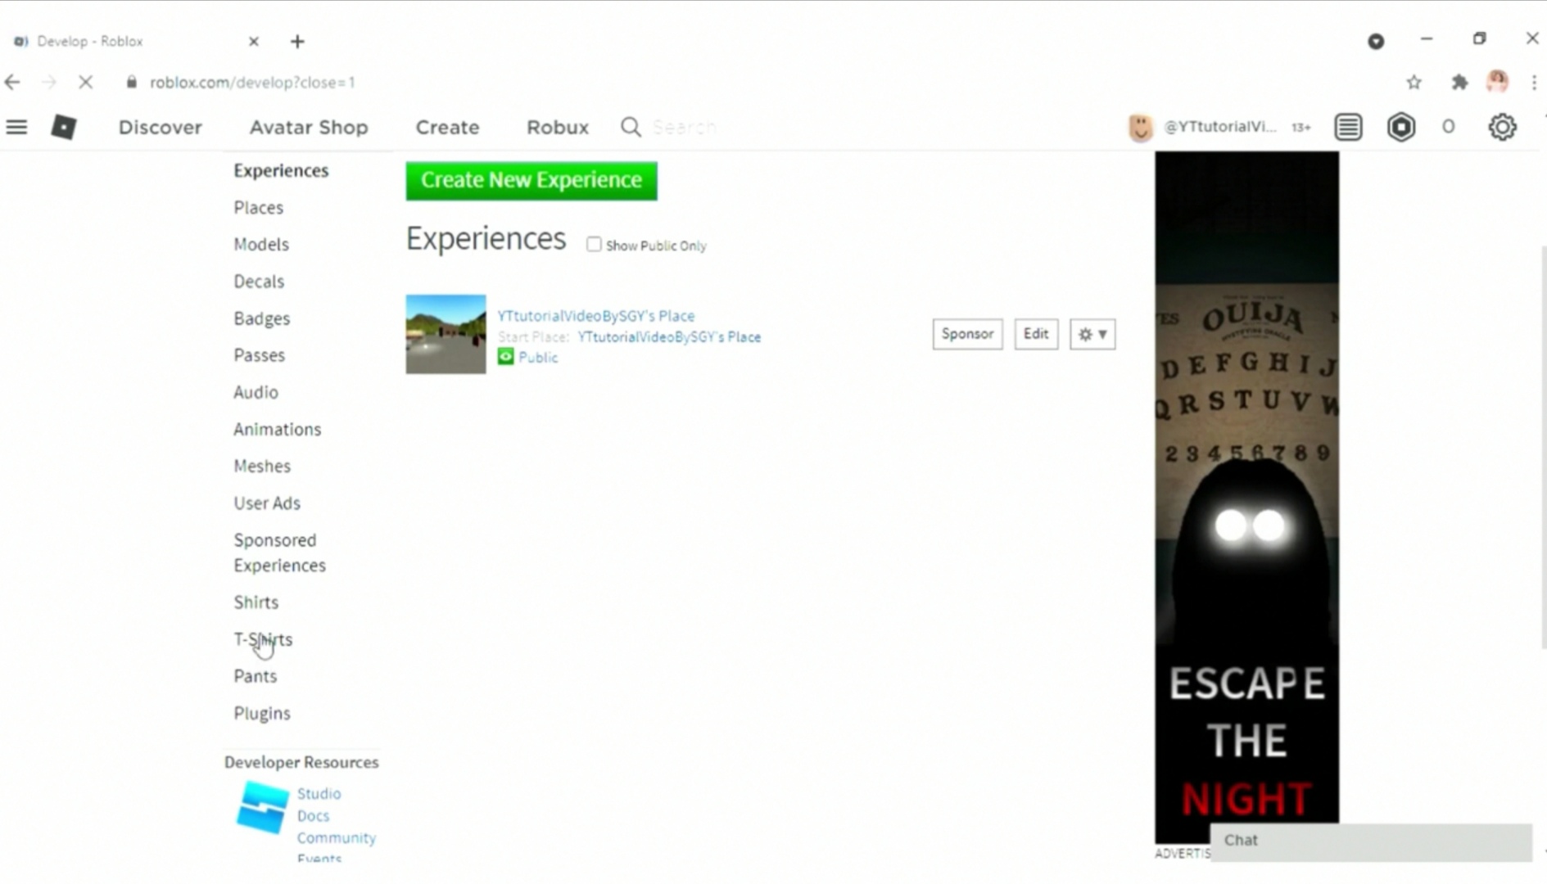1547x884 pixels.
Task: Open the Start Place link
Action: pyautogui.click(x=669, y=337)
